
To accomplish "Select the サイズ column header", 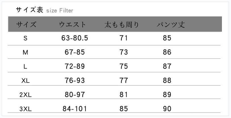I will click(x=26, y=25).
